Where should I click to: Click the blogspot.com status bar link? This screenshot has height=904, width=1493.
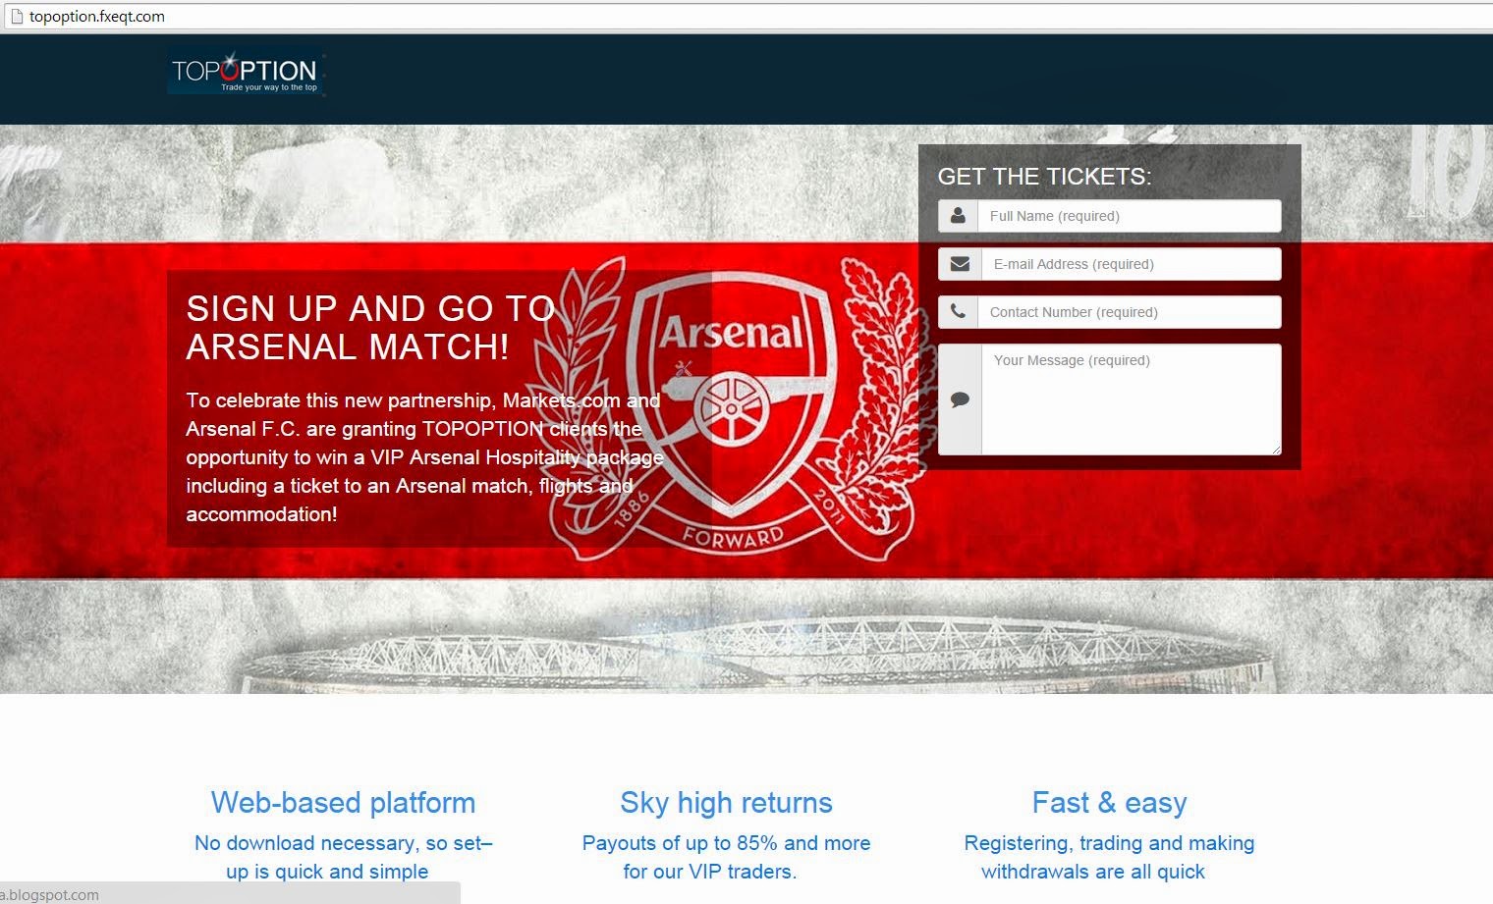[49, 894]
